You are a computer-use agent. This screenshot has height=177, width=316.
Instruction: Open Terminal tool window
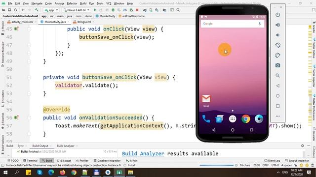point(31,161)
